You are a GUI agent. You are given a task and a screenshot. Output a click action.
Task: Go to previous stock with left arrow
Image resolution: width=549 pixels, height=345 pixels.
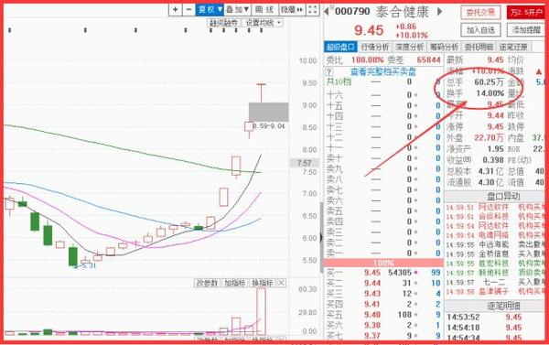pos(327,11)
